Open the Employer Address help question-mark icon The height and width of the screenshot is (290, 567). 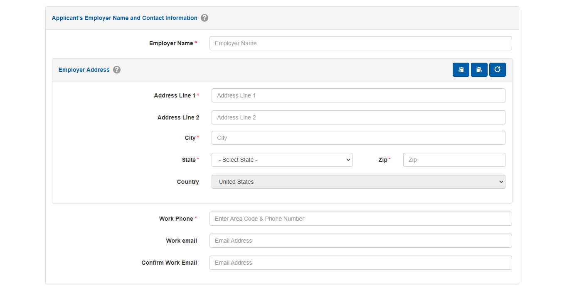pos(117,70)
